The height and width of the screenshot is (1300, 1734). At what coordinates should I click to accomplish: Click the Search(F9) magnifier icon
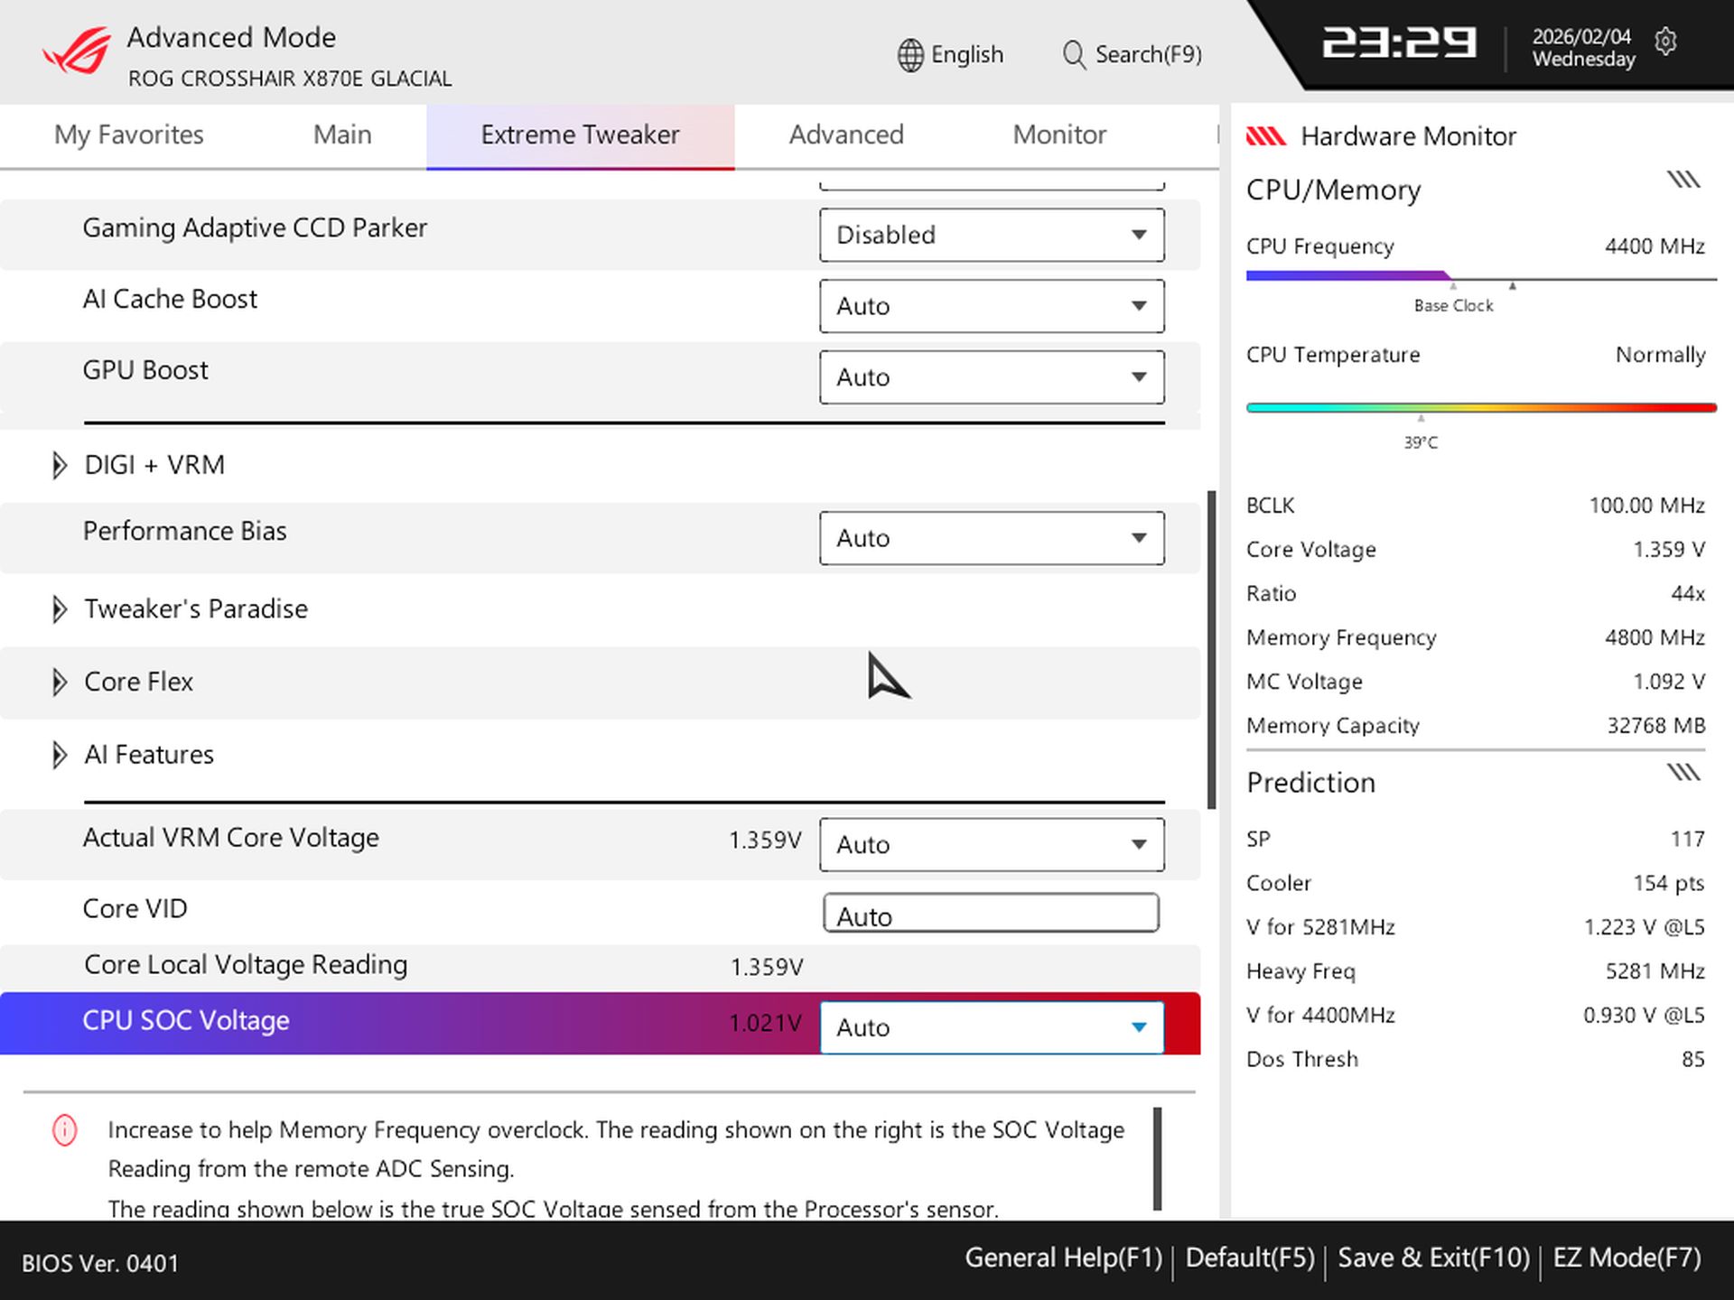[1074, 54]
